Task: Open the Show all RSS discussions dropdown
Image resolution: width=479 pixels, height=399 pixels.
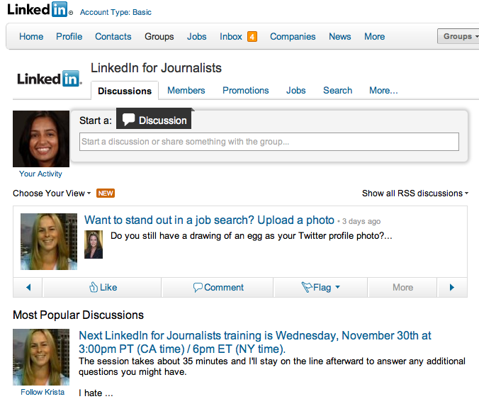Action: (415, 193)
